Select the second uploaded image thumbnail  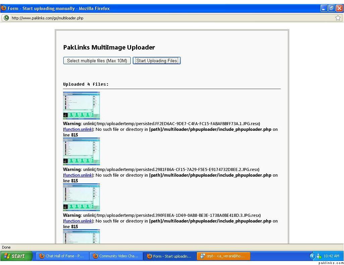click(81, 151)
